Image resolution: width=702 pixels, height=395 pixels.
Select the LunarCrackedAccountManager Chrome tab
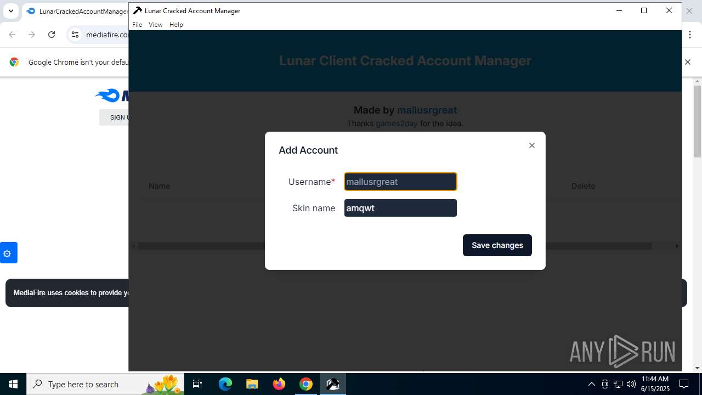[x=77, y=11]
